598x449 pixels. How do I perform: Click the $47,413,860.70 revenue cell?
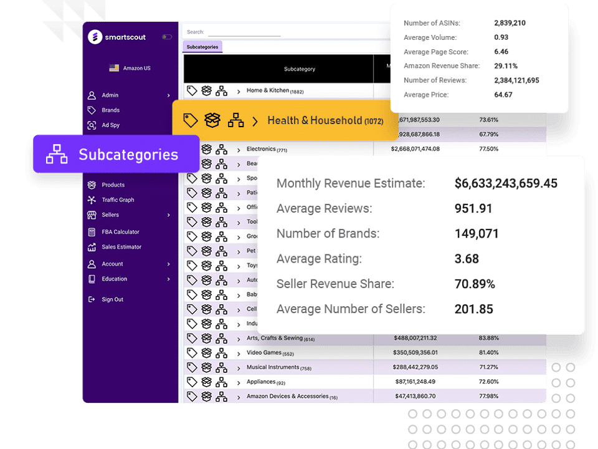[415, 396]
